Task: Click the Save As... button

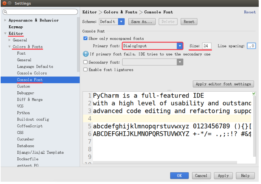Action: (x=142, y=22)
